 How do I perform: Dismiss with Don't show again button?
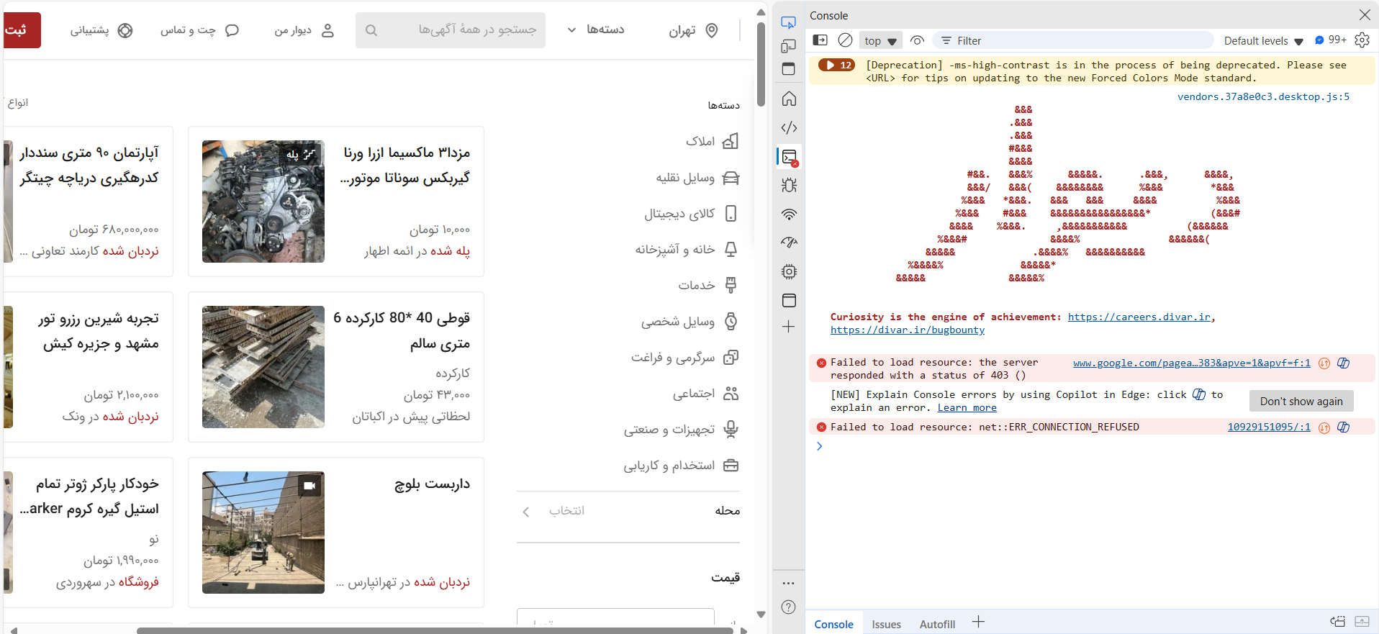pos(1301,401)
